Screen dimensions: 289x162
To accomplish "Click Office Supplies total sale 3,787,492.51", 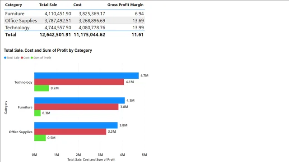I will 58,21.
